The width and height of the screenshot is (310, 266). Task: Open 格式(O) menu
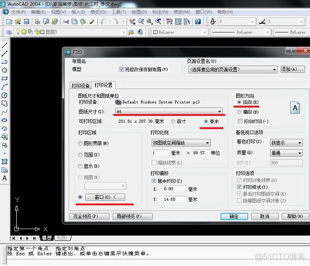tap(98, 12)
